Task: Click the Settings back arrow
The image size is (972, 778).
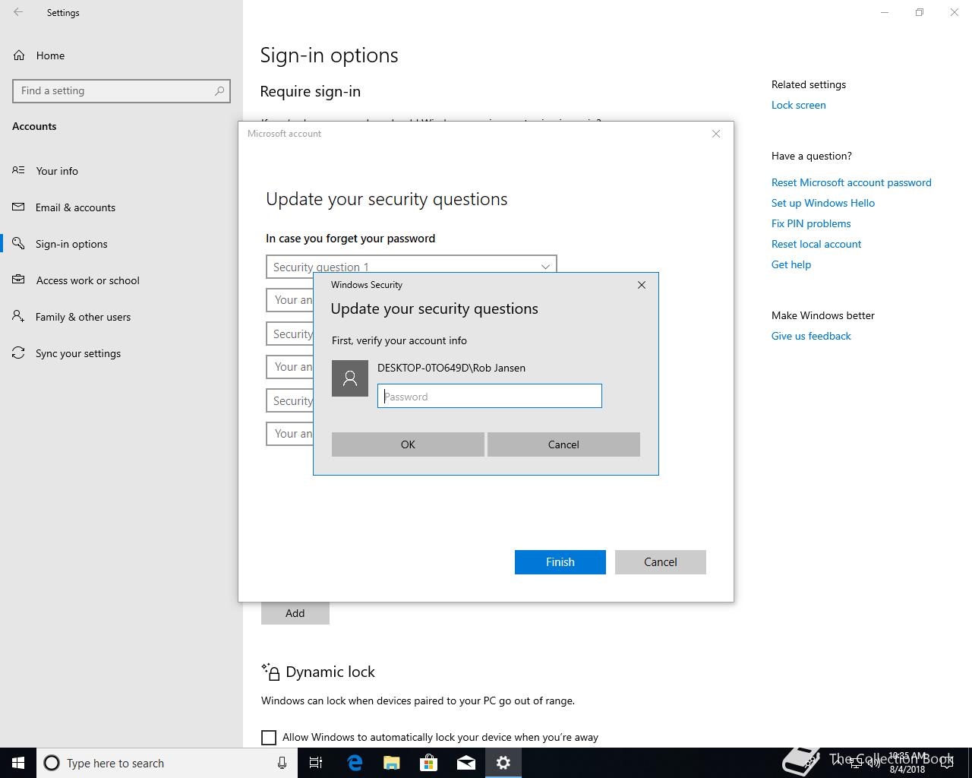Action: click(x=18, y=12)
